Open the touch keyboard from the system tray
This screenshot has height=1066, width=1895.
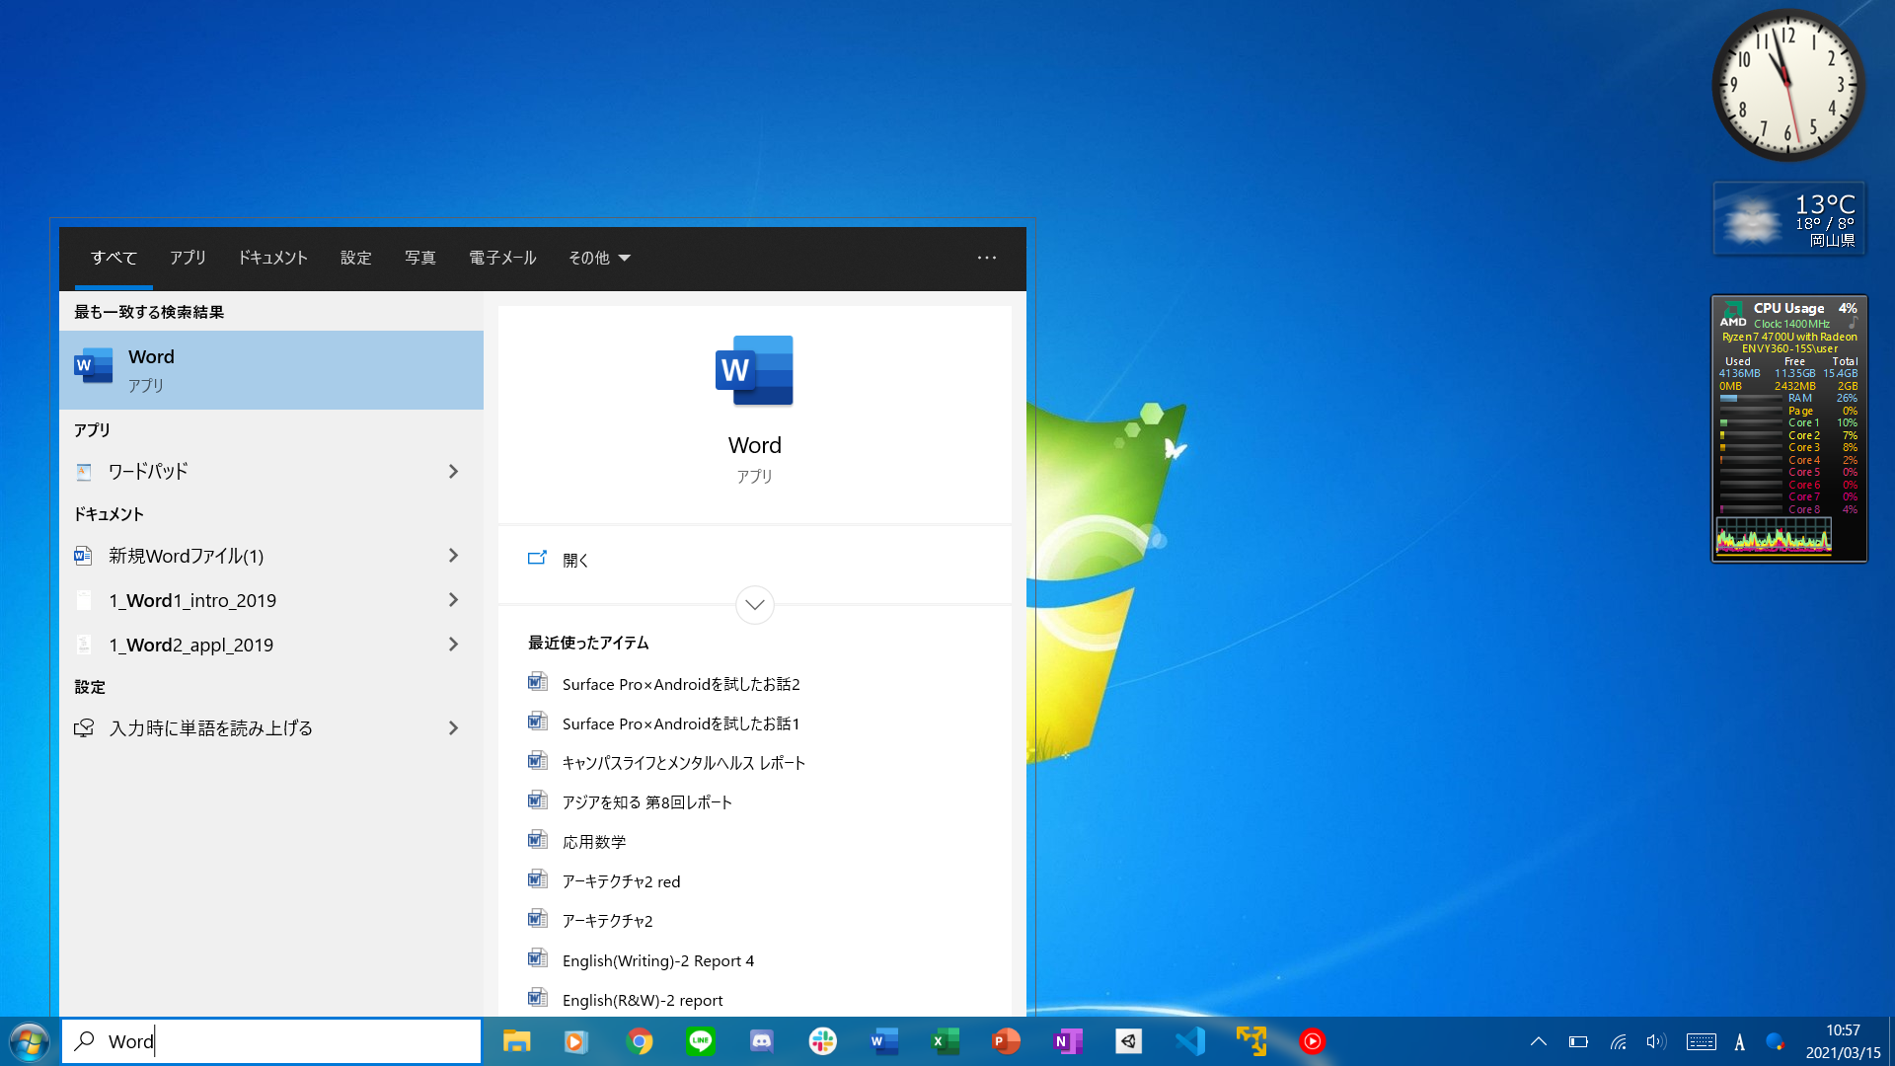(x=1700, y=1040)
